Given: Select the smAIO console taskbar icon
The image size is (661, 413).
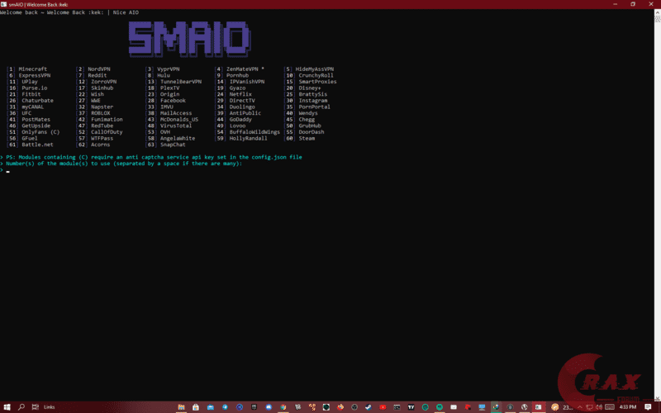Looking at the screenshot, I should (539, 407).
